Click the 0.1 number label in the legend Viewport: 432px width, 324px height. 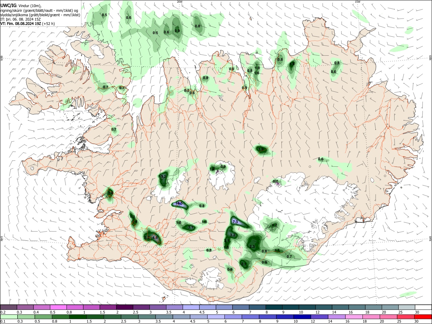(x=3, y=321)
